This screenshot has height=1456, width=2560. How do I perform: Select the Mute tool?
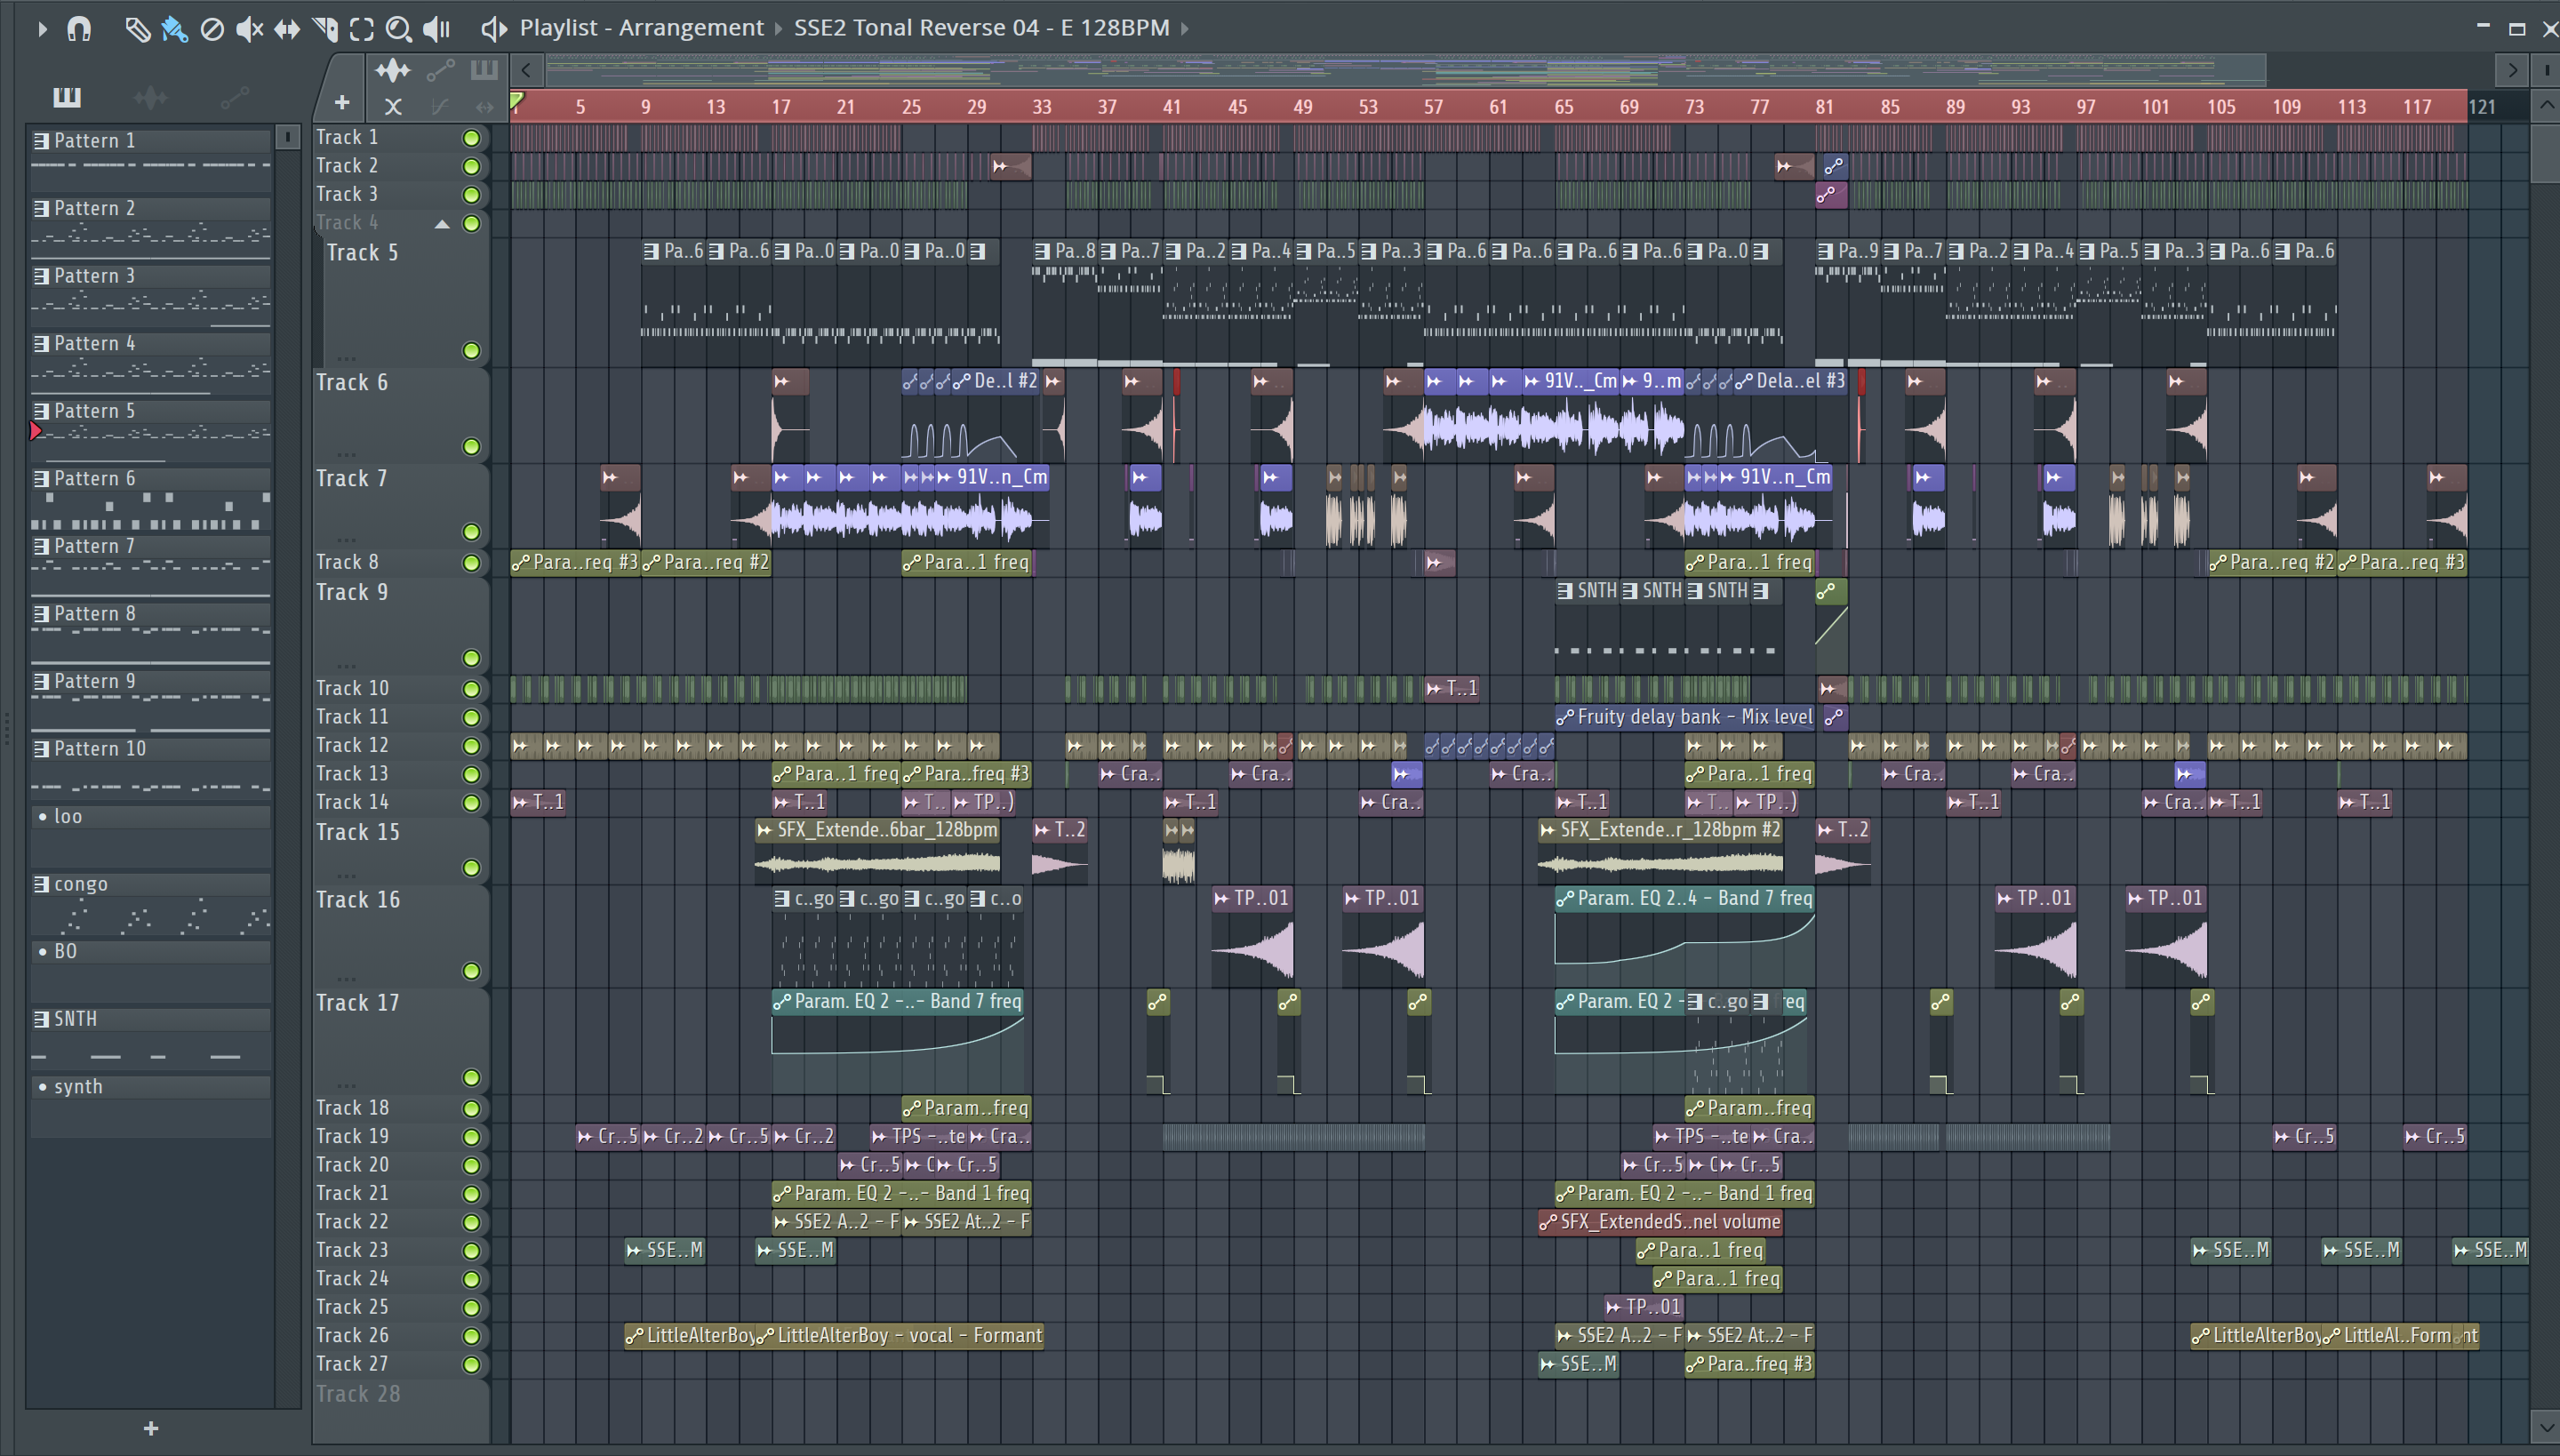248,29
